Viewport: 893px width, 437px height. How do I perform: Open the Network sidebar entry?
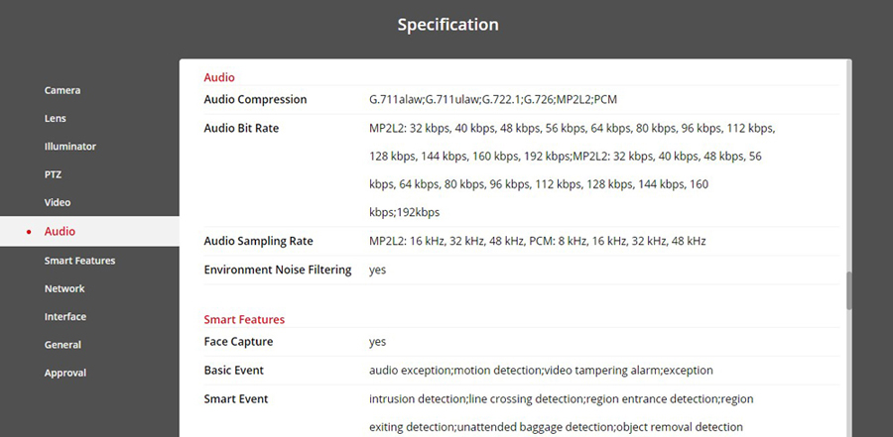click(x=64, y=288)
